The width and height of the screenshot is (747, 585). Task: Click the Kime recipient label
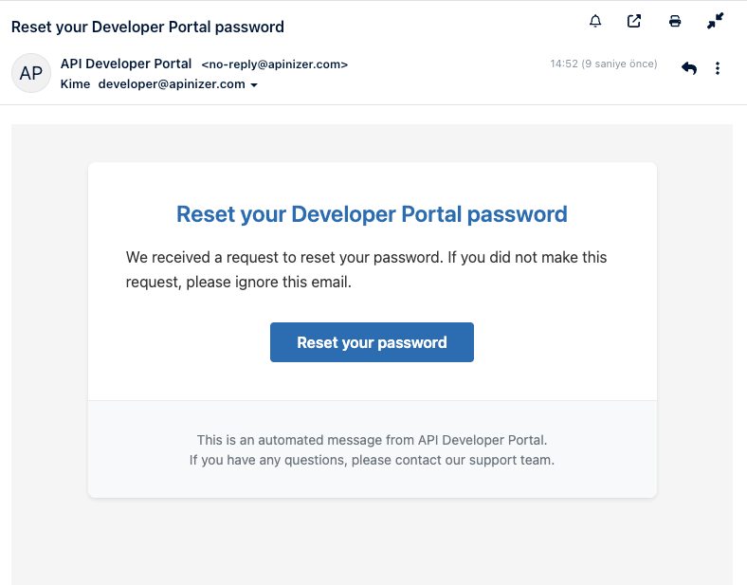(x=75, y=84)
